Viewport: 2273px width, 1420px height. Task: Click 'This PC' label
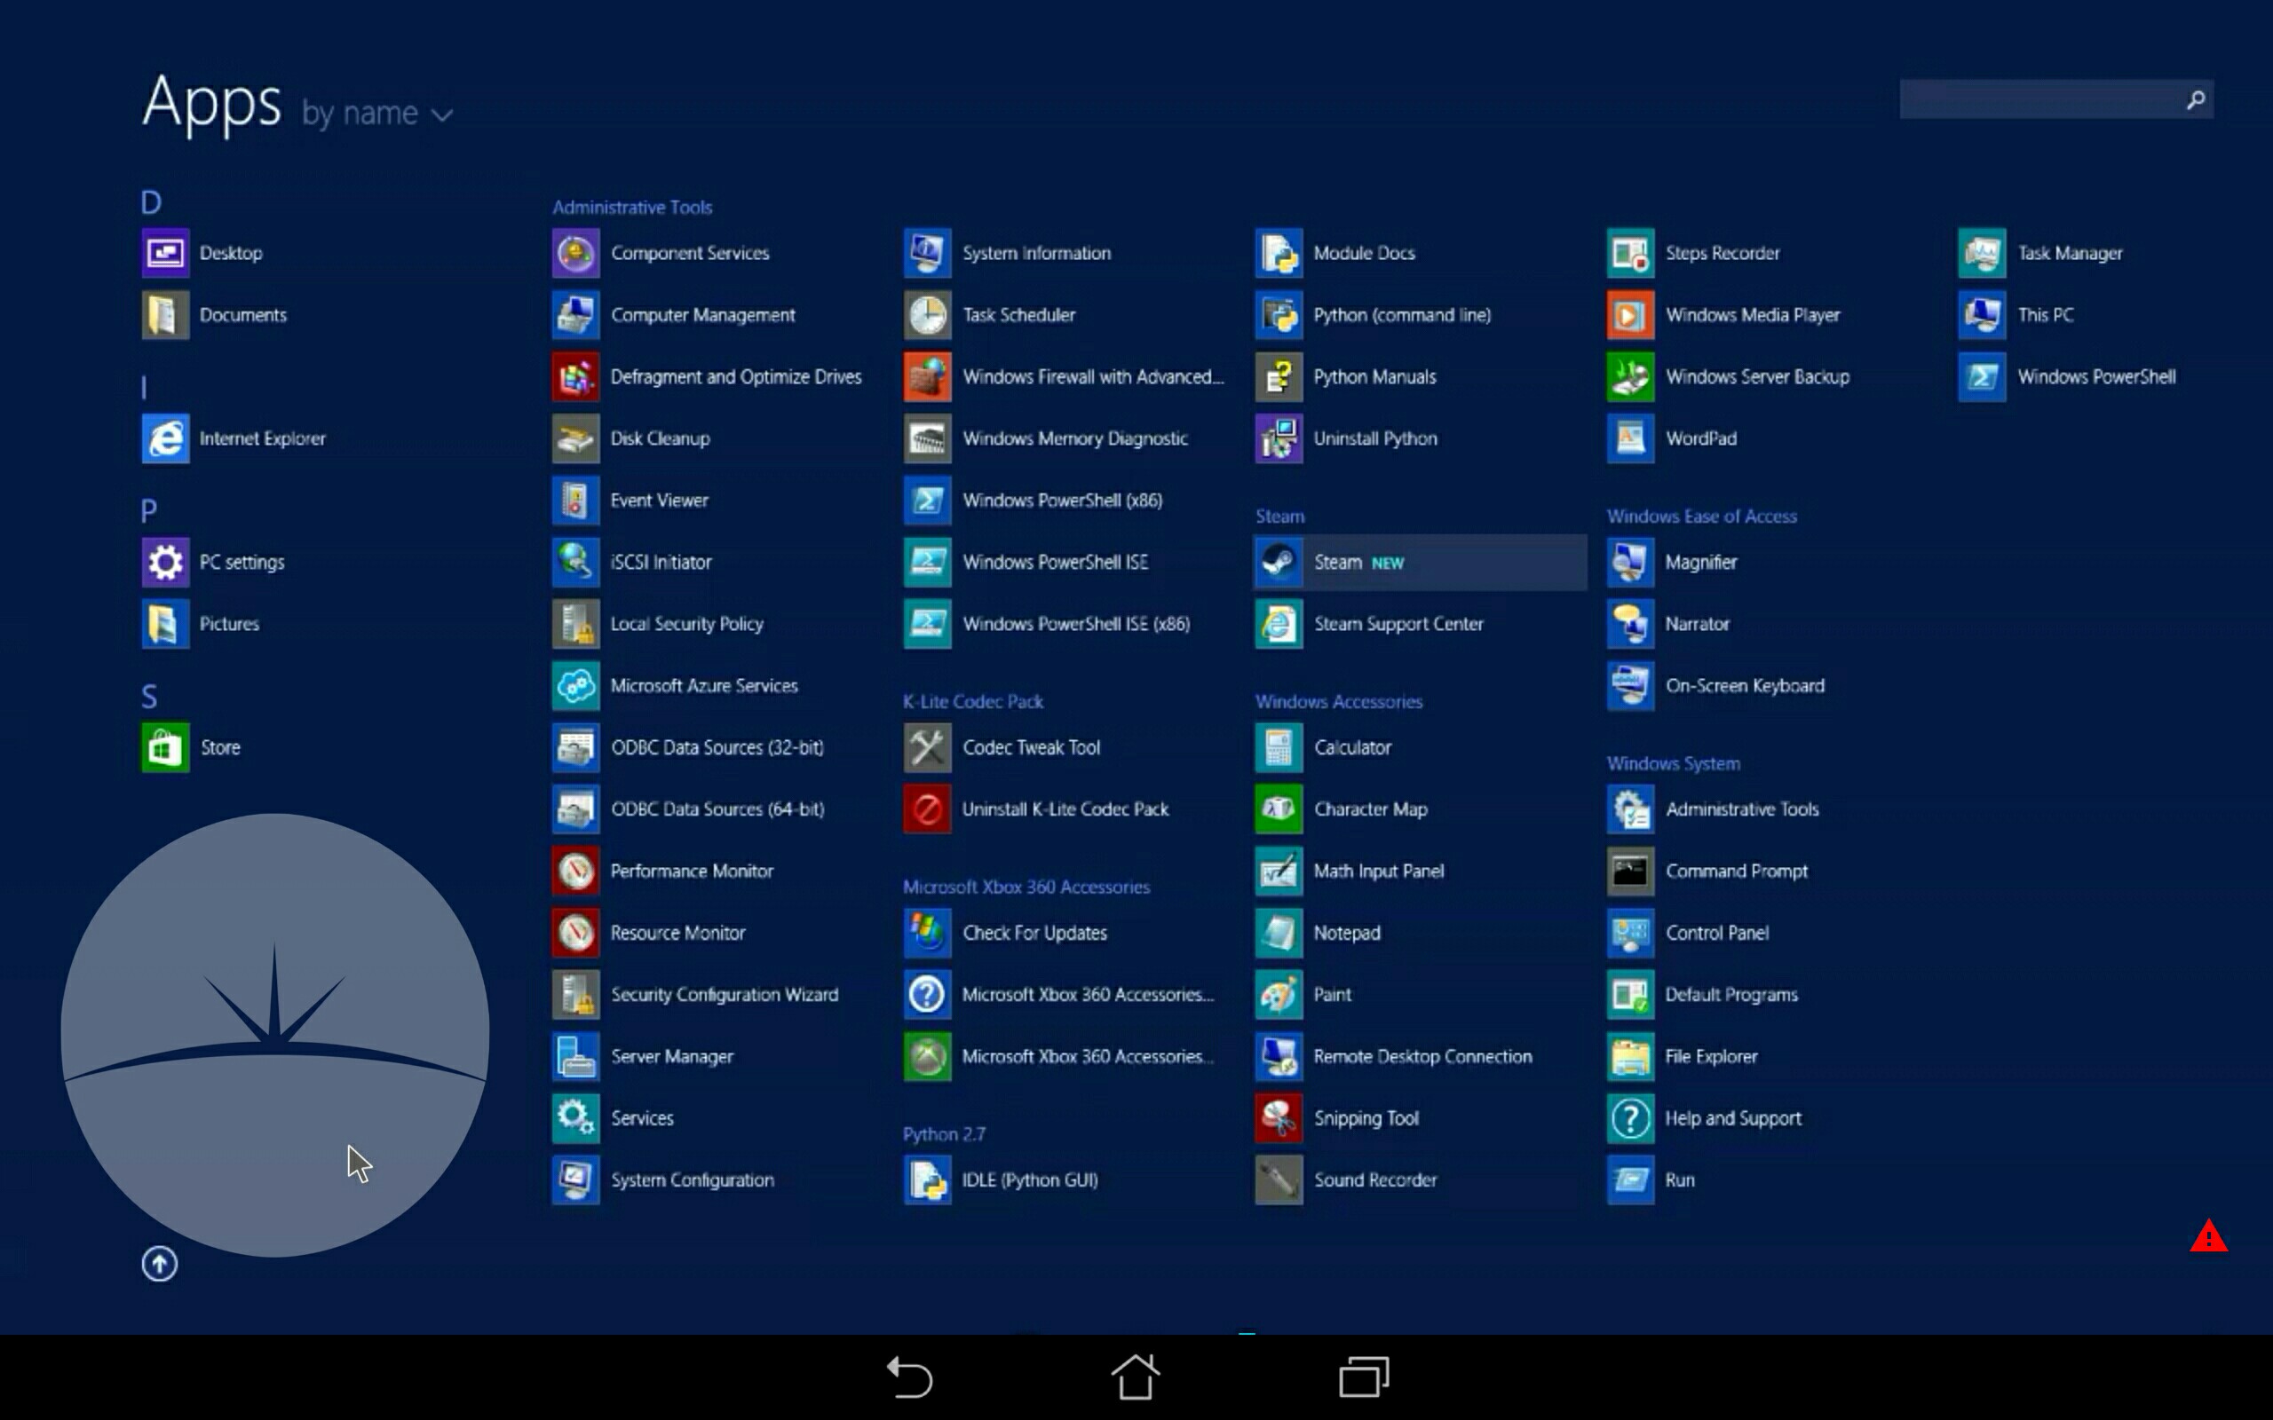2045,316
